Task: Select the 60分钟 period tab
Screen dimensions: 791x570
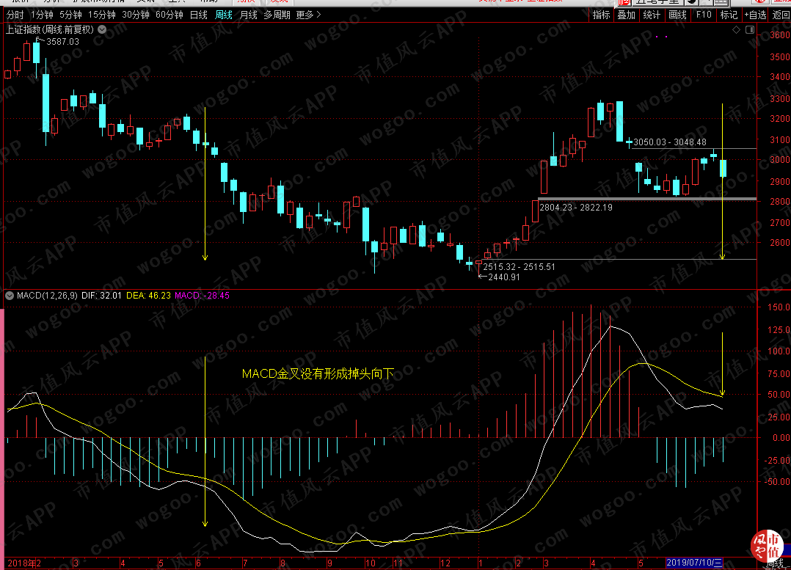Action: click(x=169, y=15)
